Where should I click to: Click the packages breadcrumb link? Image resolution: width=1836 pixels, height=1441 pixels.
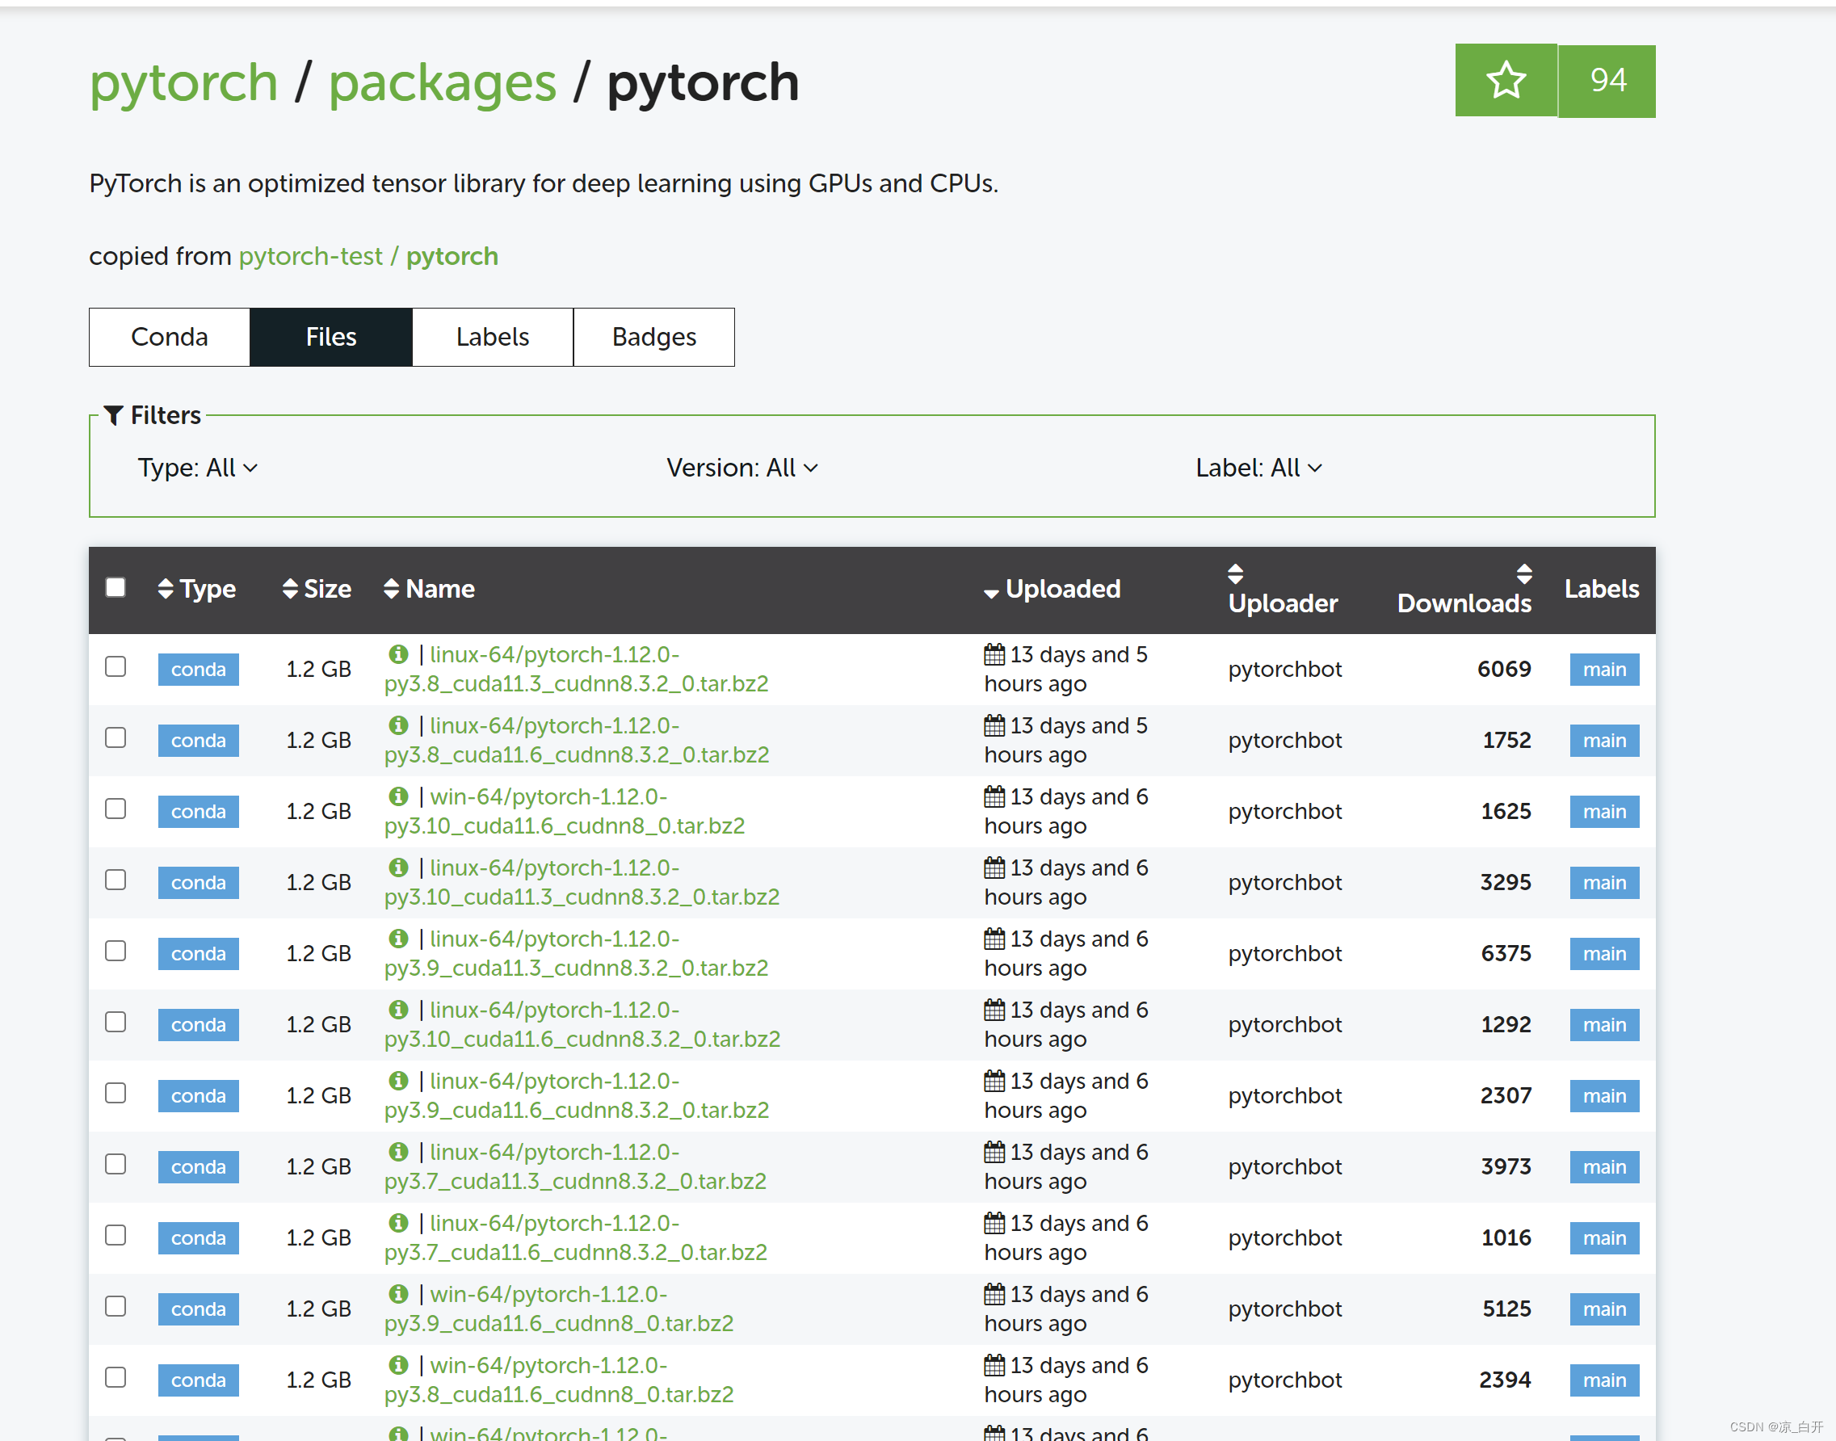[x=442, y=82]
